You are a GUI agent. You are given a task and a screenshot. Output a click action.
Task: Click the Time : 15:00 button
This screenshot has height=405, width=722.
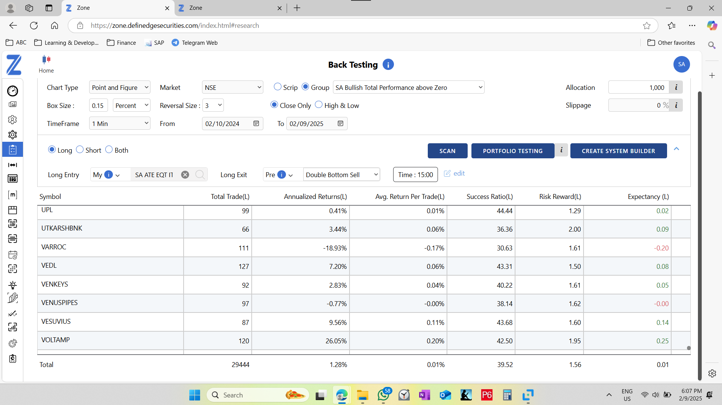(x=415, y=174)
